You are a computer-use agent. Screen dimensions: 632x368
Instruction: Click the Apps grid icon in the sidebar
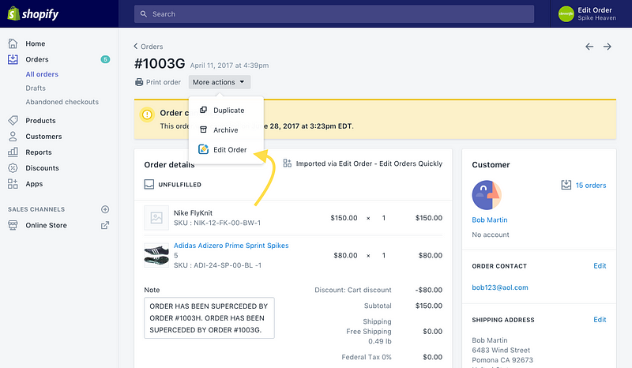point(13,184)
